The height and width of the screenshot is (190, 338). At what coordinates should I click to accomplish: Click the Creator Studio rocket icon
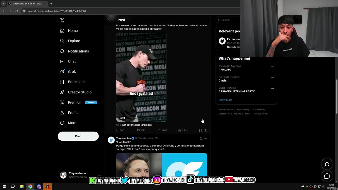pyautogui.click(x=62, y=92)
